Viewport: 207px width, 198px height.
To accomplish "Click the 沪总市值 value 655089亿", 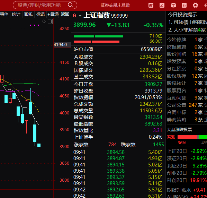I will [152, 49].
